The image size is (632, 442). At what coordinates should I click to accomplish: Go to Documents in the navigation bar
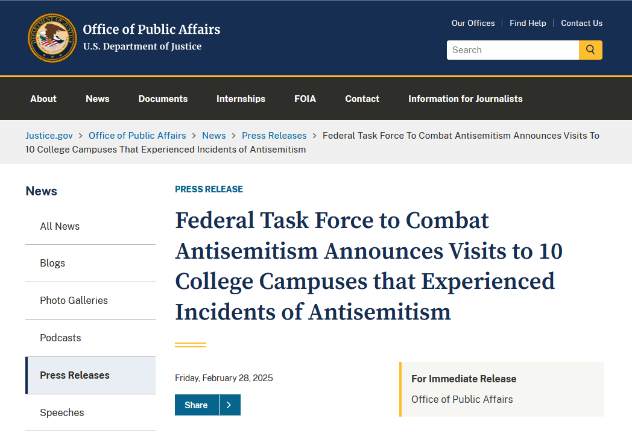click(x=163, y=99)
